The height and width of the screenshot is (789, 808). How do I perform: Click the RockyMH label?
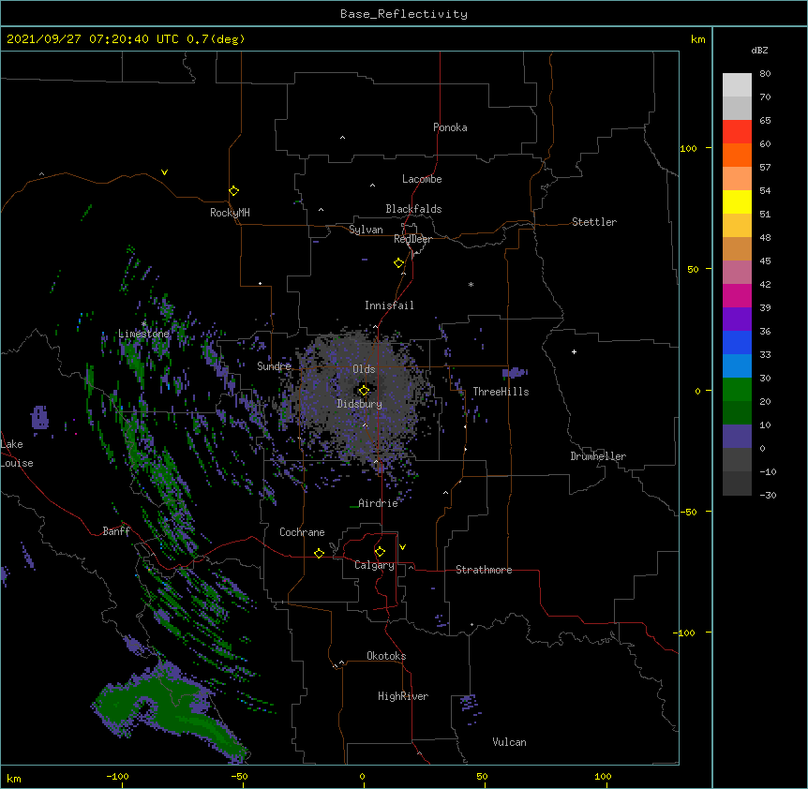230,213
